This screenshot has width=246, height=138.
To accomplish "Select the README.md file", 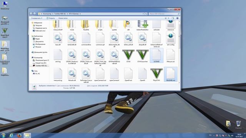I will pyautogui.click(x=171, y=74).
